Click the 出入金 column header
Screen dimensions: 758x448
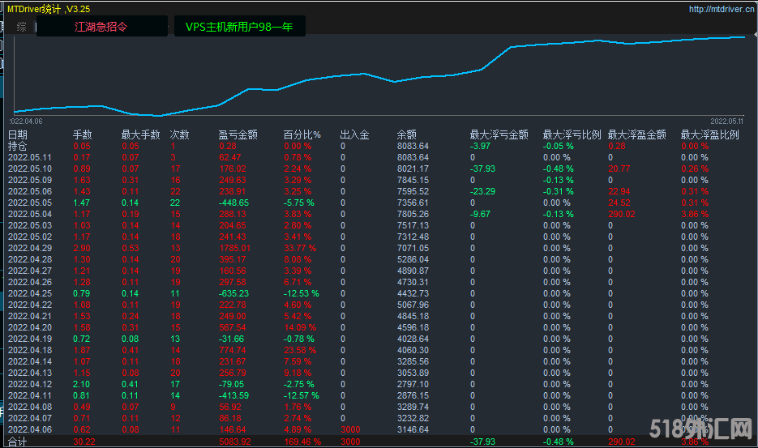pos(354,135)
